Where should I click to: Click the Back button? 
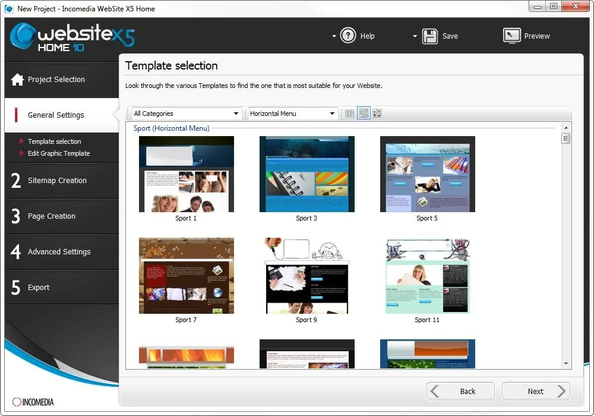(x=460, y=391)
